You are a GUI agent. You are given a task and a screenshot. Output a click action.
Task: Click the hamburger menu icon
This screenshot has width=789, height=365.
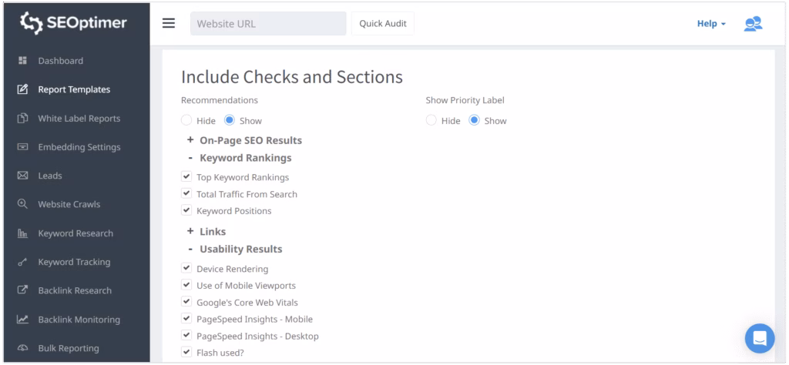pos(169,23)
